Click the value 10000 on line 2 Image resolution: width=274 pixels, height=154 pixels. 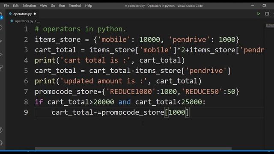(x=149, y=40)
